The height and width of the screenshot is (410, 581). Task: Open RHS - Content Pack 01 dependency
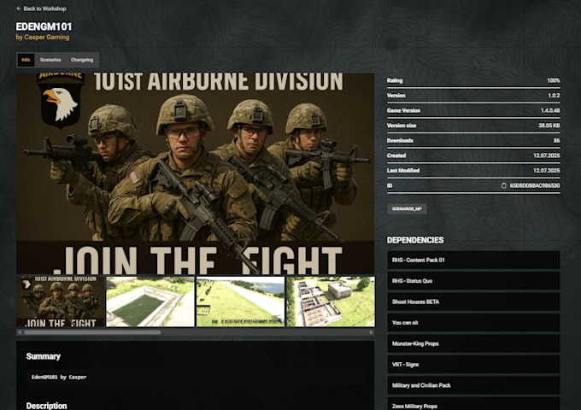[473, 260]
